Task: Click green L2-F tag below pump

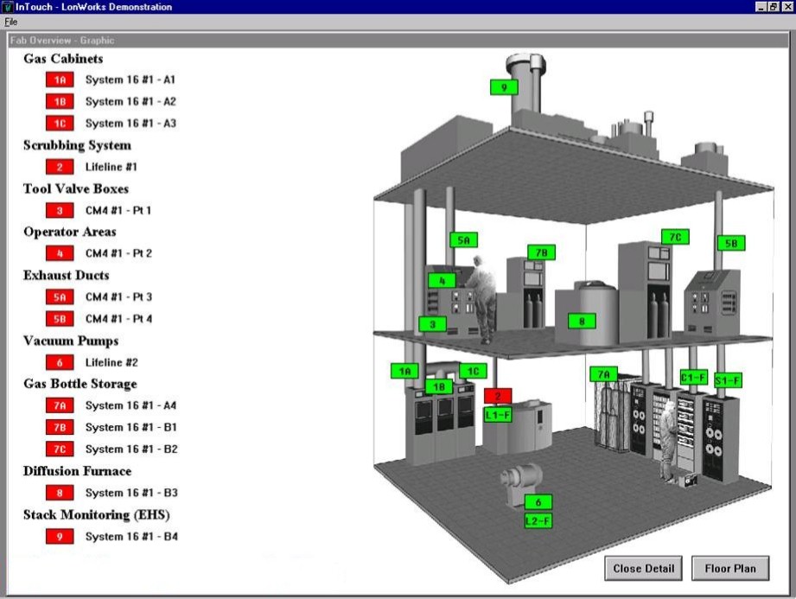Action: pyautogui.click(x=538, y=521)
